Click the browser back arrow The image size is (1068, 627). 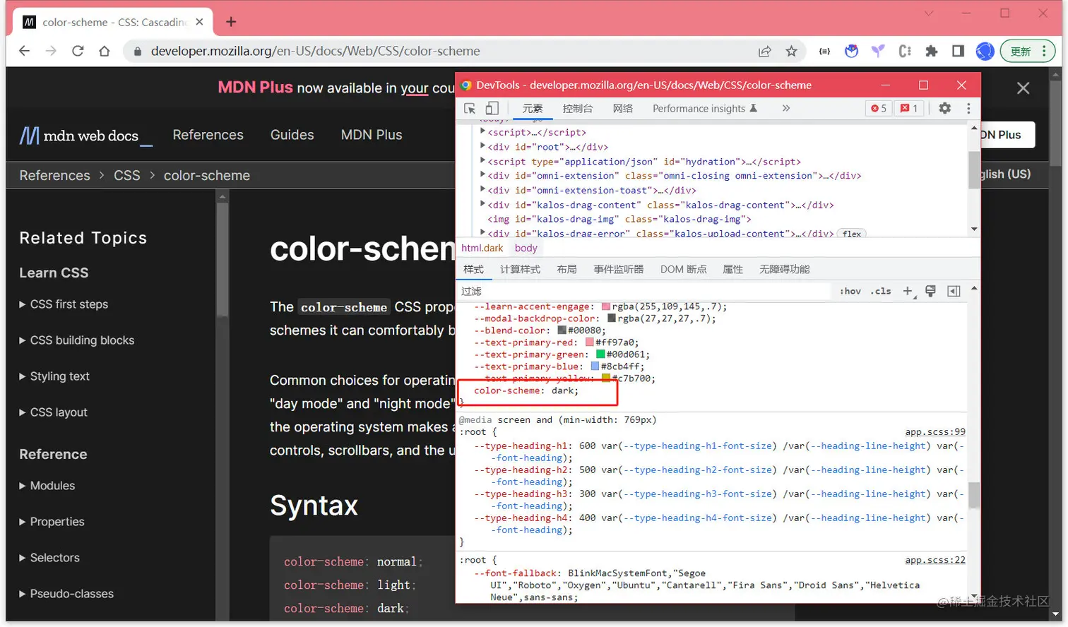tap(24, 51)
